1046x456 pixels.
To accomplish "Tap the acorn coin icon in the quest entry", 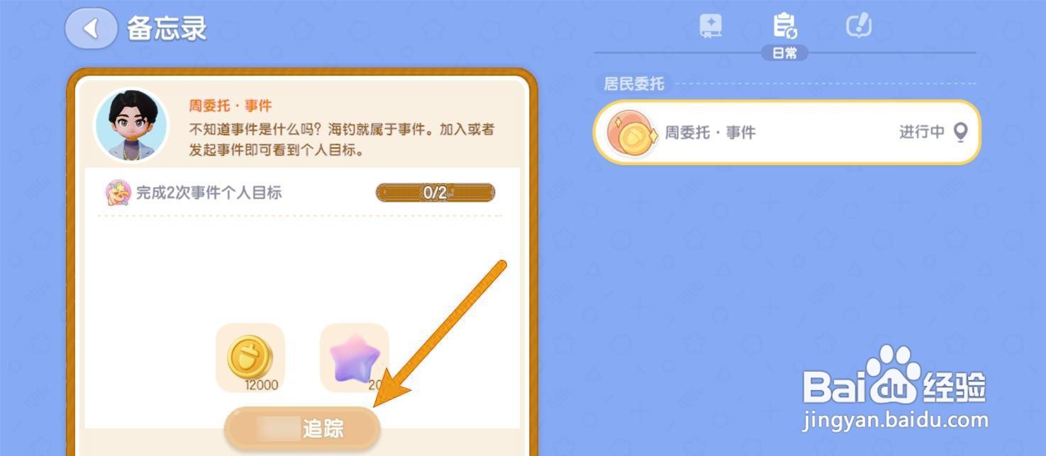I will [x=633, y=133].
